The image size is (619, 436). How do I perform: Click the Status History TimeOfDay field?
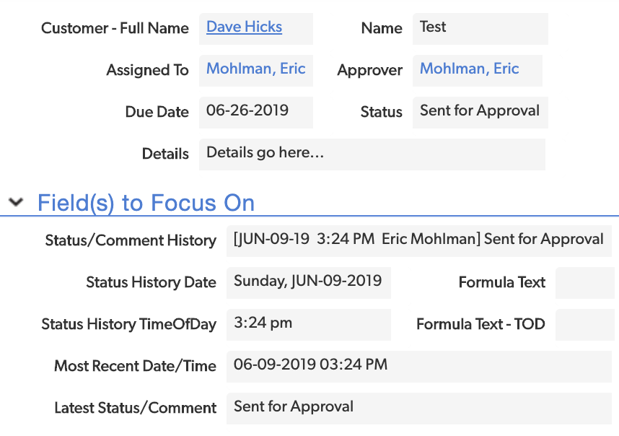click(309, 325)
